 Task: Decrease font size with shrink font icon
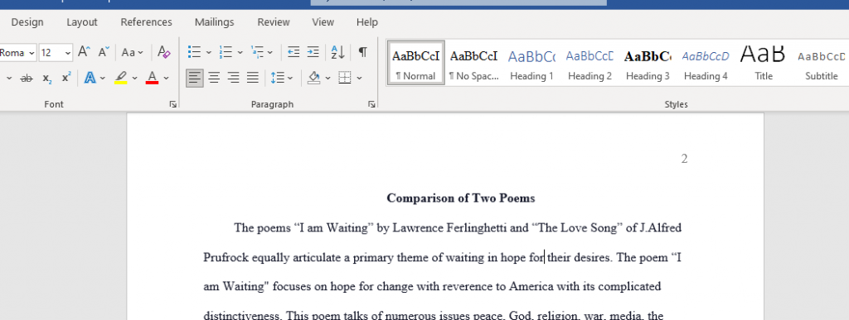coord(104,52)
